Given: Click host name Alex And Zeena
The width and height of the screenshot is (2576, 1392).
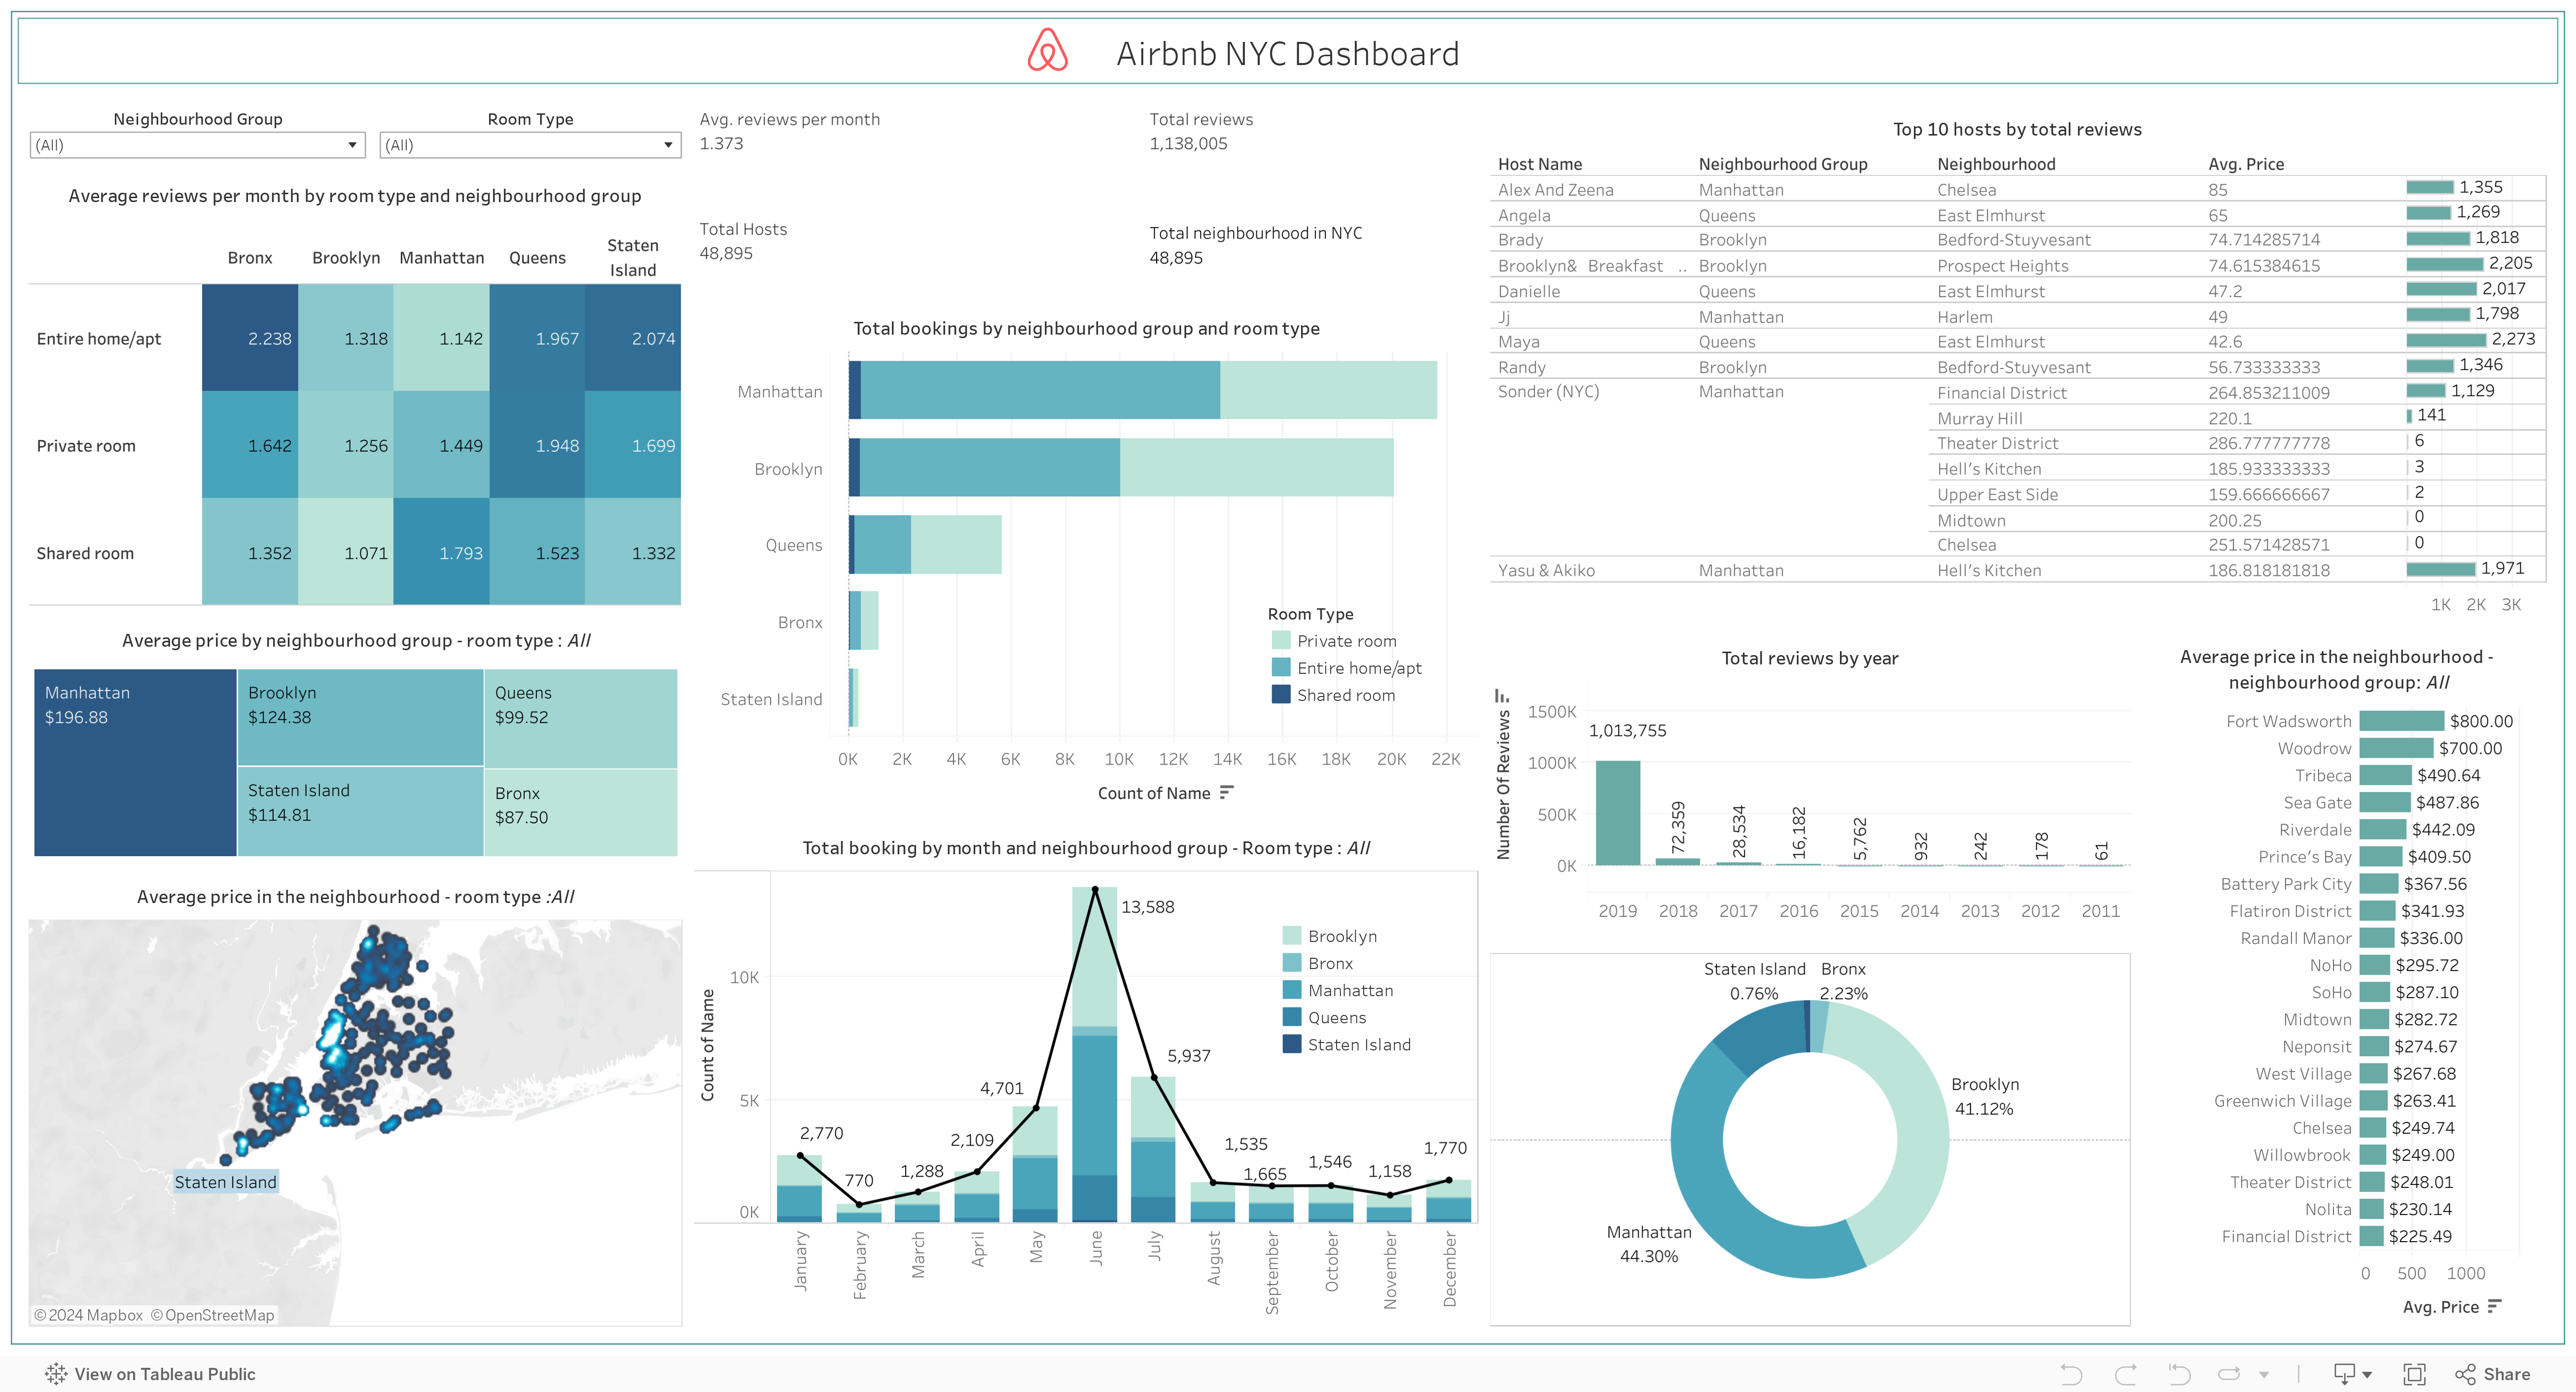Looking at the screenshot, I should pyautogui.click(x=1555, y=189).
